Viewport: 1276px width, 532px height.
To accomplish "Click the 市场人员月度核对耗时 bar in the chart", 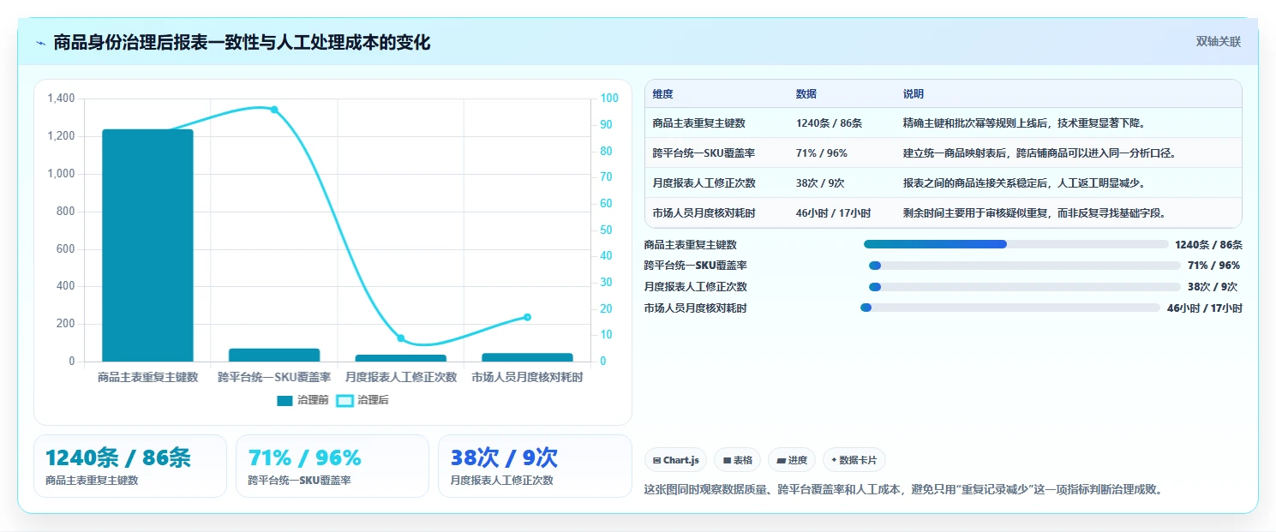I will pyautogui.click(x=527, y=357).
